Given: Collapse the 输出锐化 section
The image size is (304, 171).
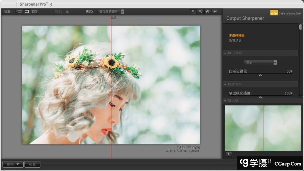Looking at the screenshot, I should coord(225,53).
